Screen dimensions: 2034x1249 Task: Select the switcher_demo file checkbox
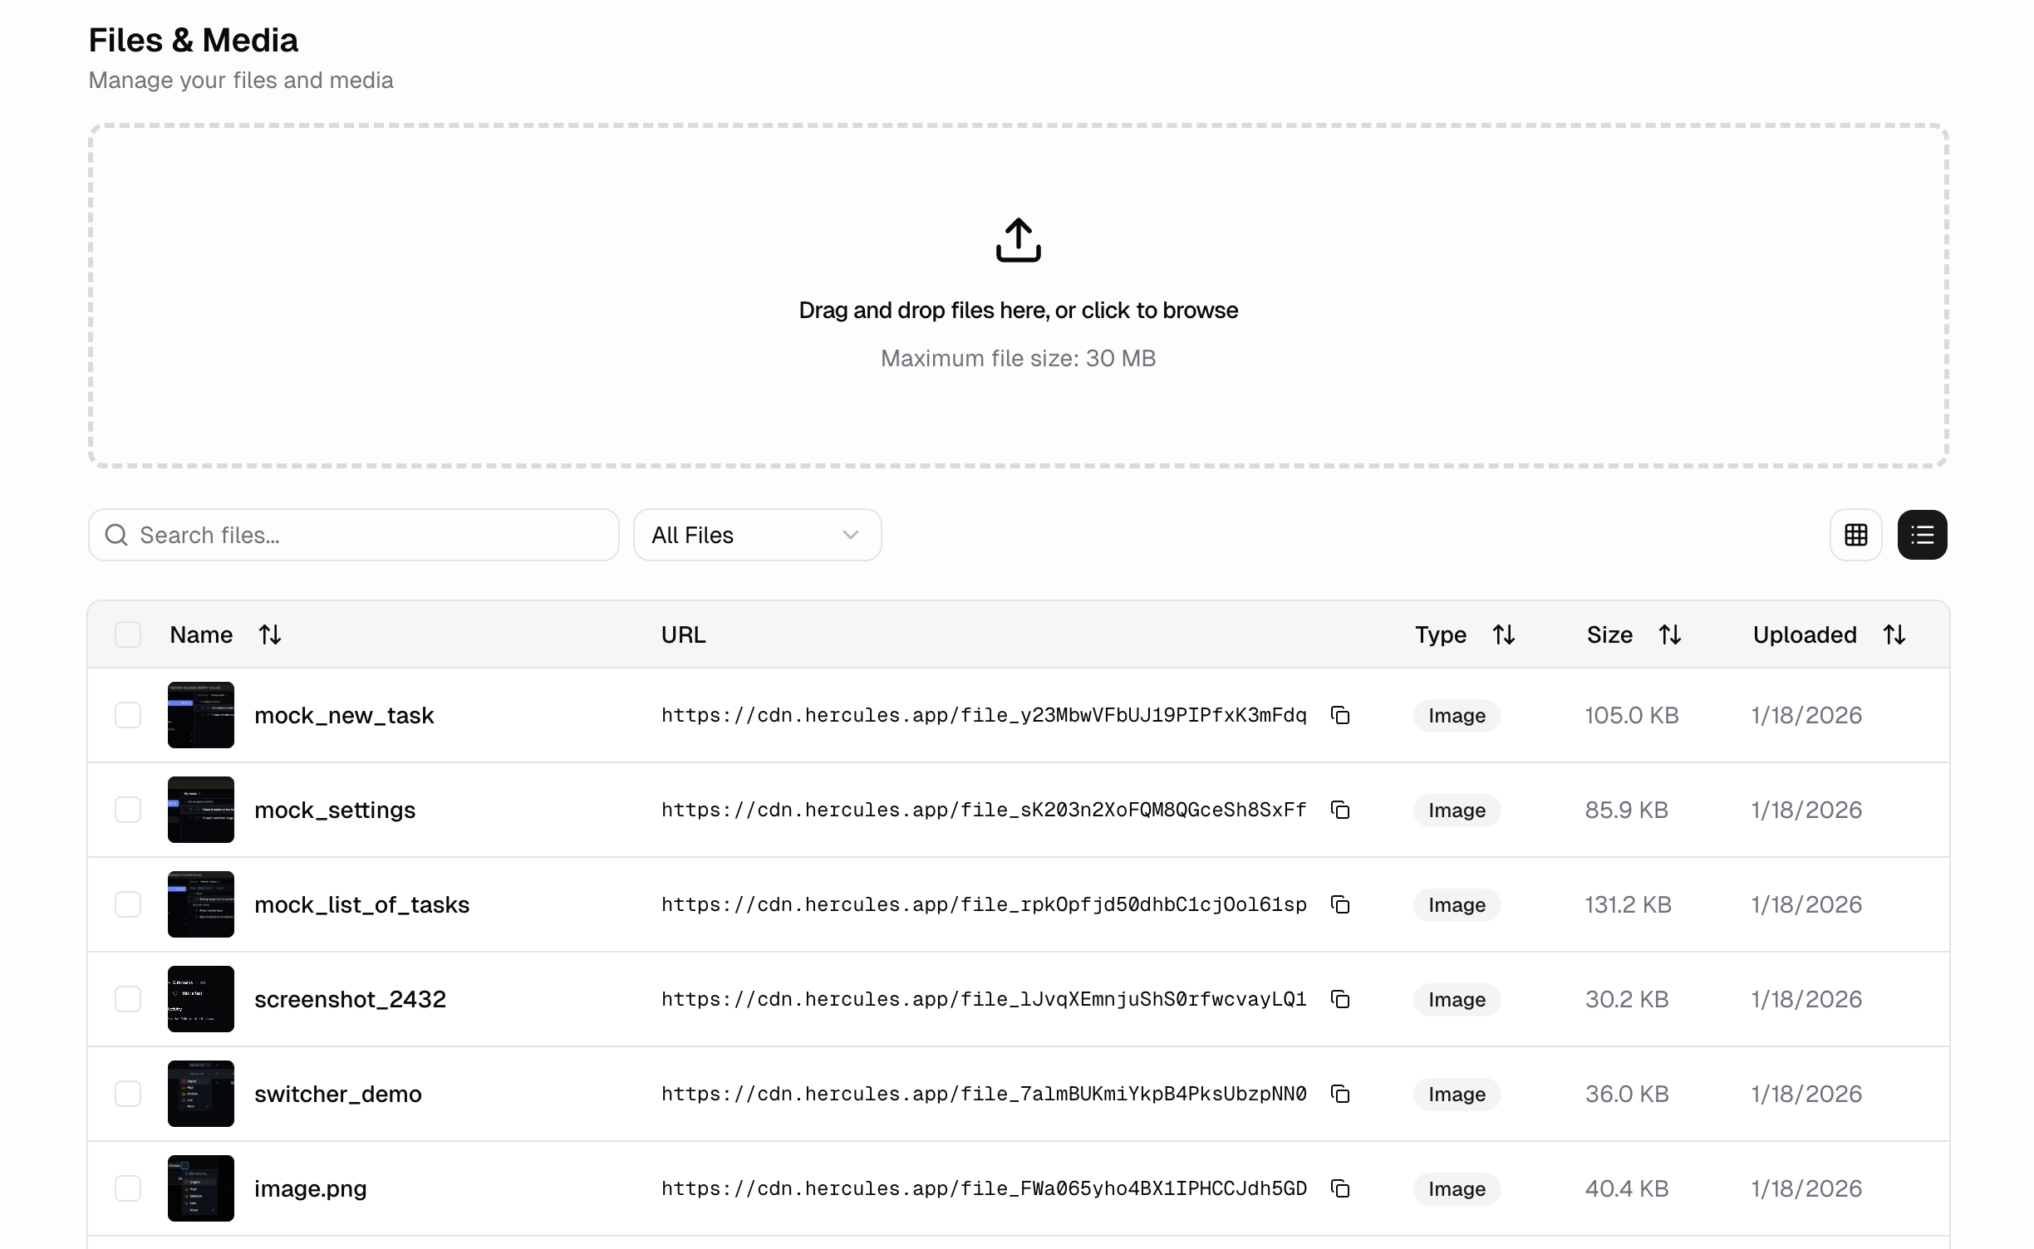coord(128,1094)
